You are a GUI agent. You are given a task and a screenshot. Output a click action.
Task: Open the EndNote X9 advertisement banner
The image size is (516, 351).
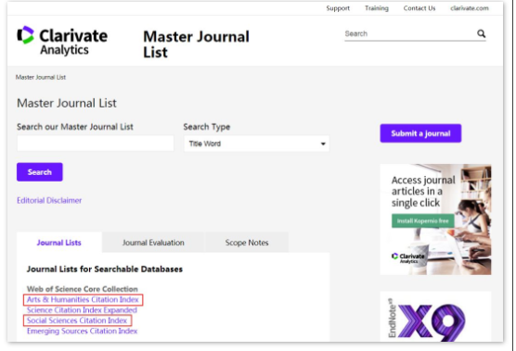click(435, 317)
